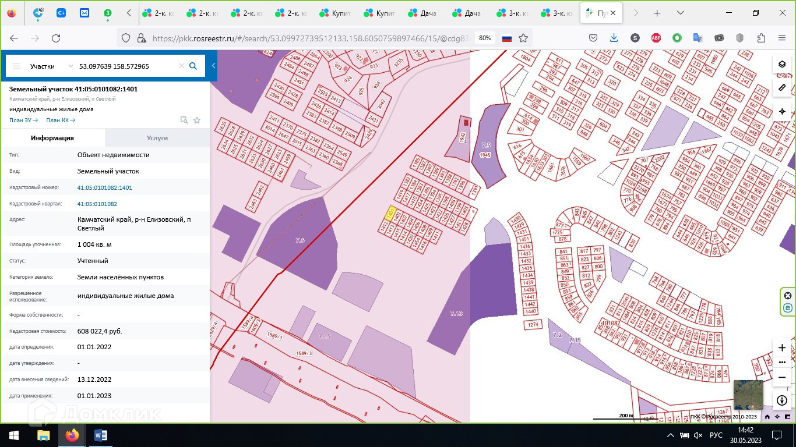The width and height of the screenshot is (796, 447).
Task: Clear the coordinates search field
Action: click(181, 66)
